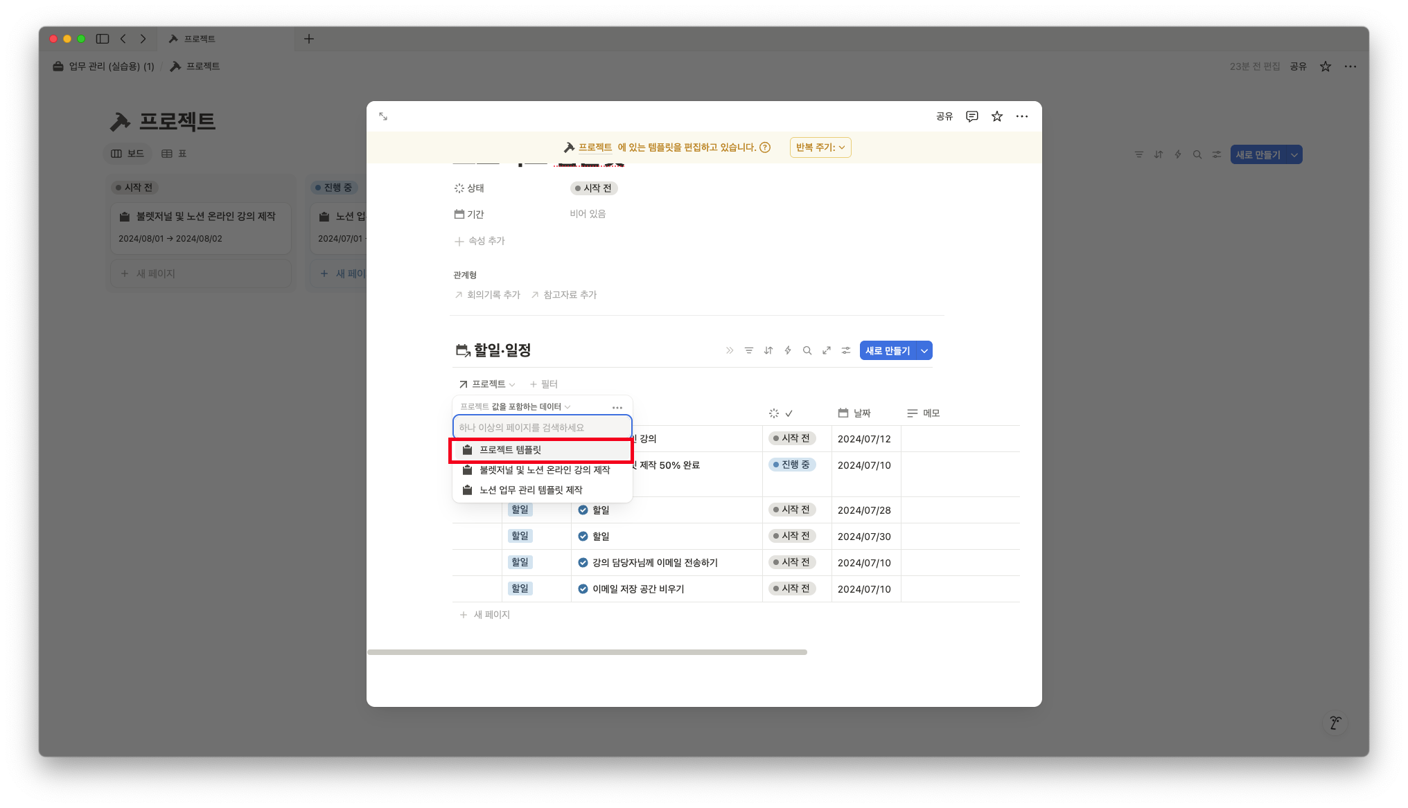This screenshot has width=1408, height=808.
Task: Open filter icon in 할일·일정 toolbar
Action: pos(748,350)
